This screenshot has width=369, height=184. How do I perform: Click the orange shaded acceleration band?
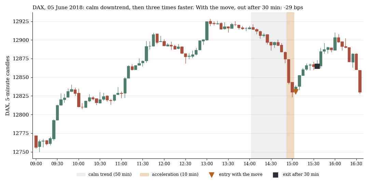click(x=290, y=86)
